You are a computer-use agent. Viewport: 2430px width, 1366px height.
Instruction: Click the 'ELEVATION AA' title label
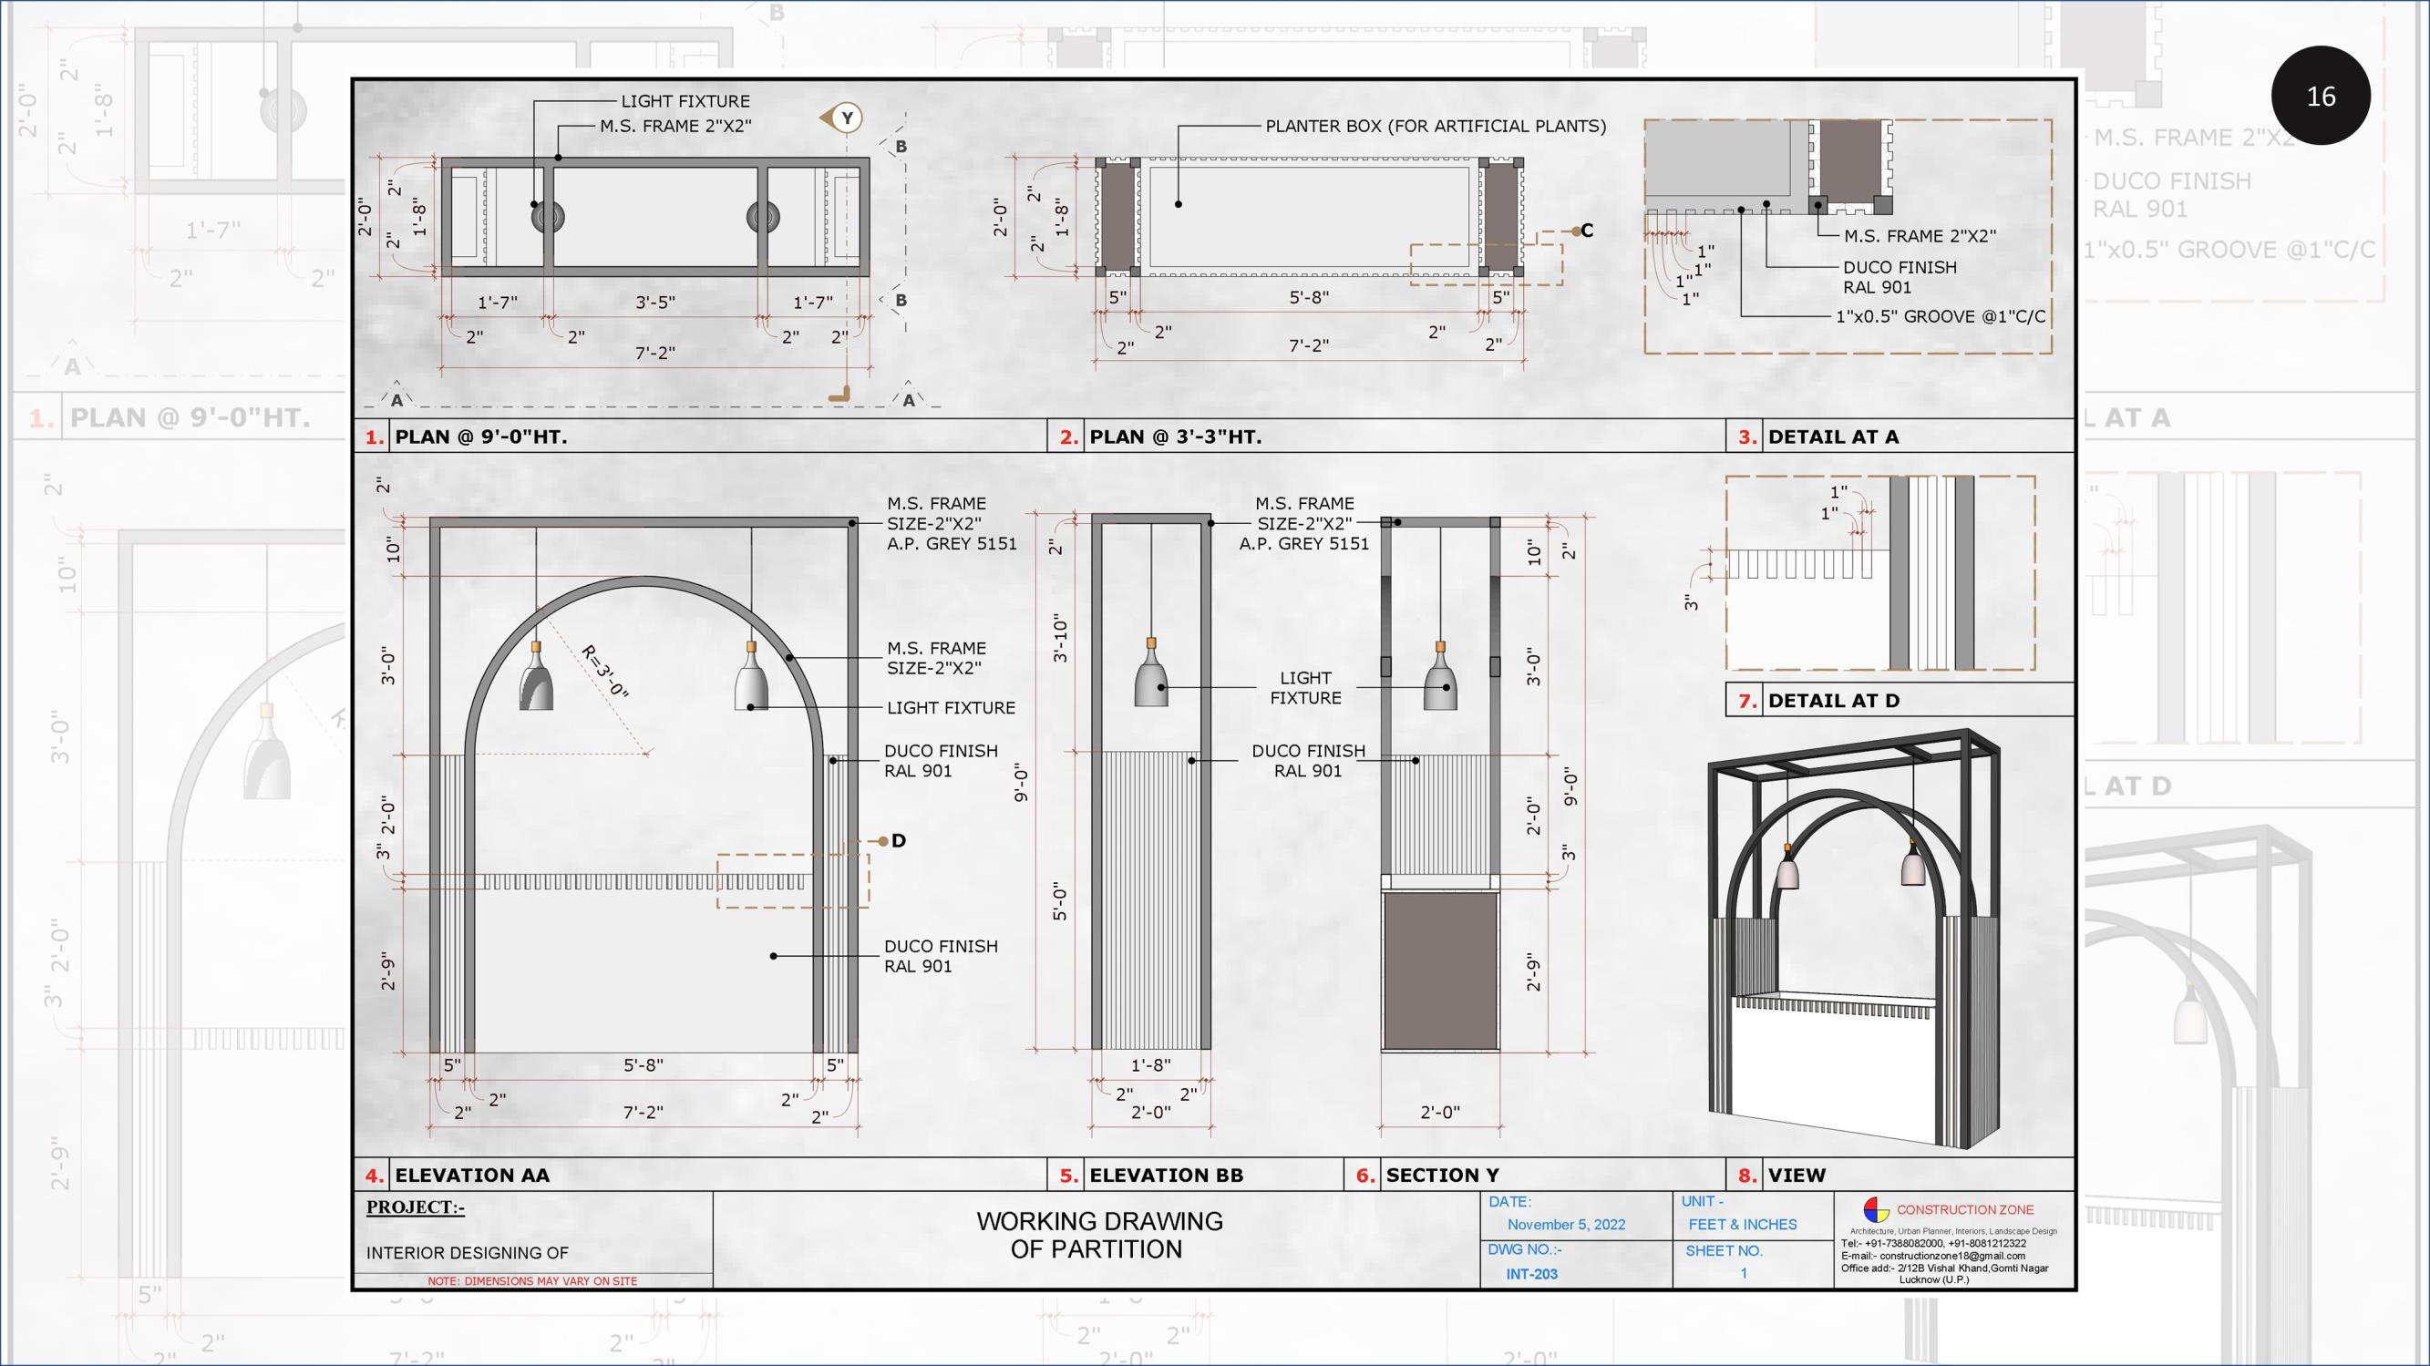(x=471, y=1176)
